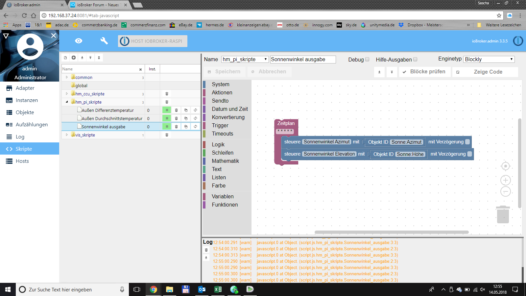Pause the Sonnenwinkel ausgabe script
The width and height of the screenshot is (526, 296).
(x=167, y=127)
